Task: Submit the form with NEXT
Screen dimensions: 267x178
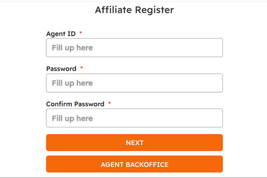Action: (x=134, y=143)
